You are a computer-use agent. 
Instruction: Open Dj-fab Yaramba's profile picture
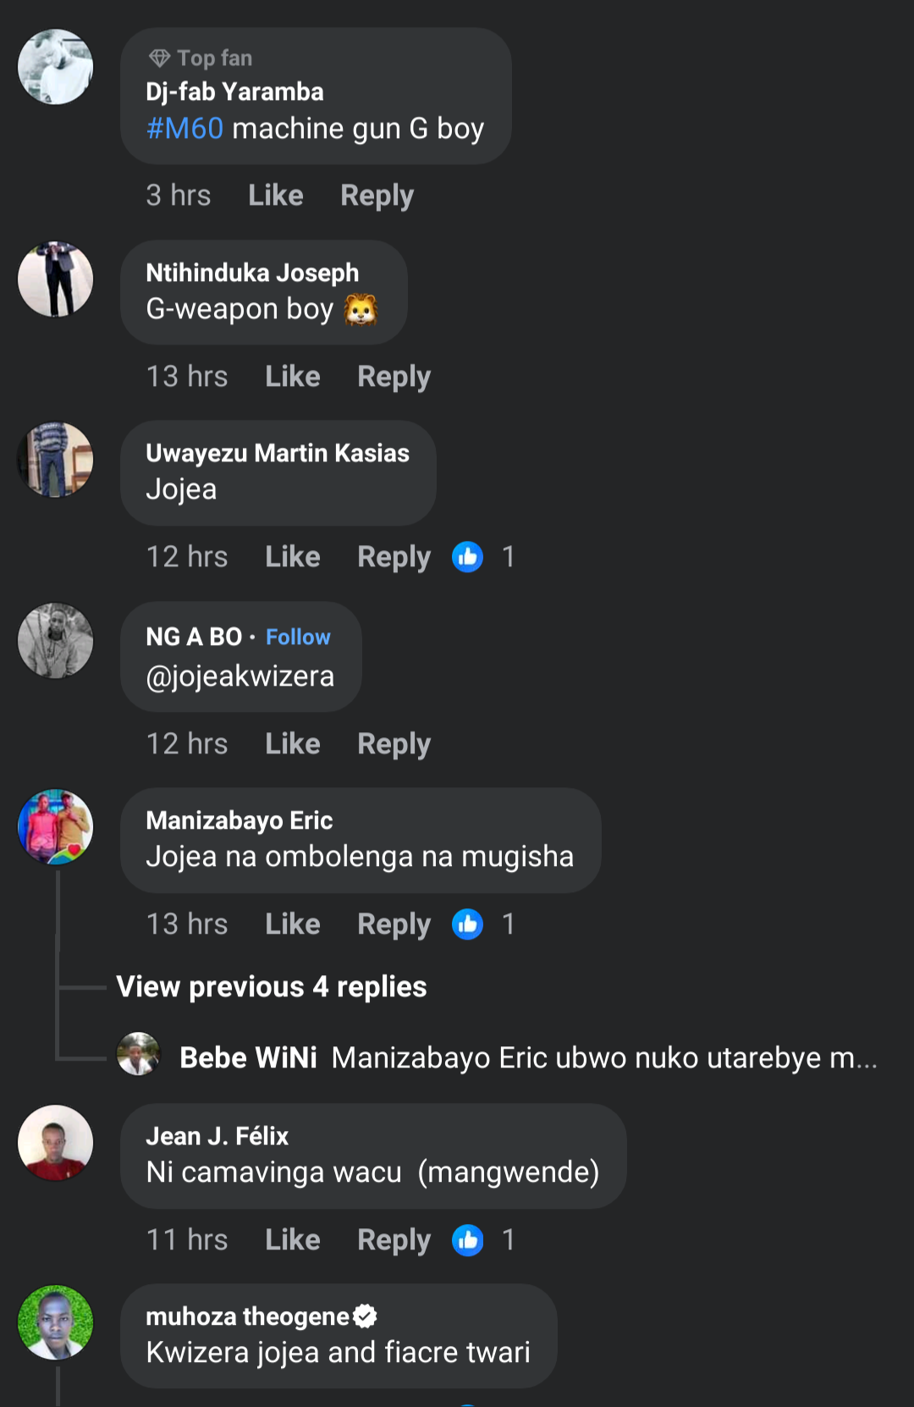[56, 67]
